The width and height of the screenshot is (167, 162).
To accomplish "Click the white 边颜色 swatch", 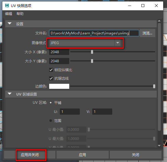I will [x=59, y=86].
